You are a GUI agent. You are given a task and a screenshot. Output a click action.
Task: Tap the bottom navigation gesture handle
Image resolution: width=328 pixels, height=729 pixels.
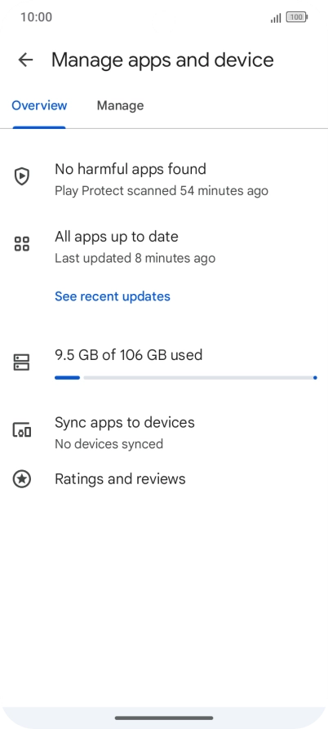click(x=164, y=718)
